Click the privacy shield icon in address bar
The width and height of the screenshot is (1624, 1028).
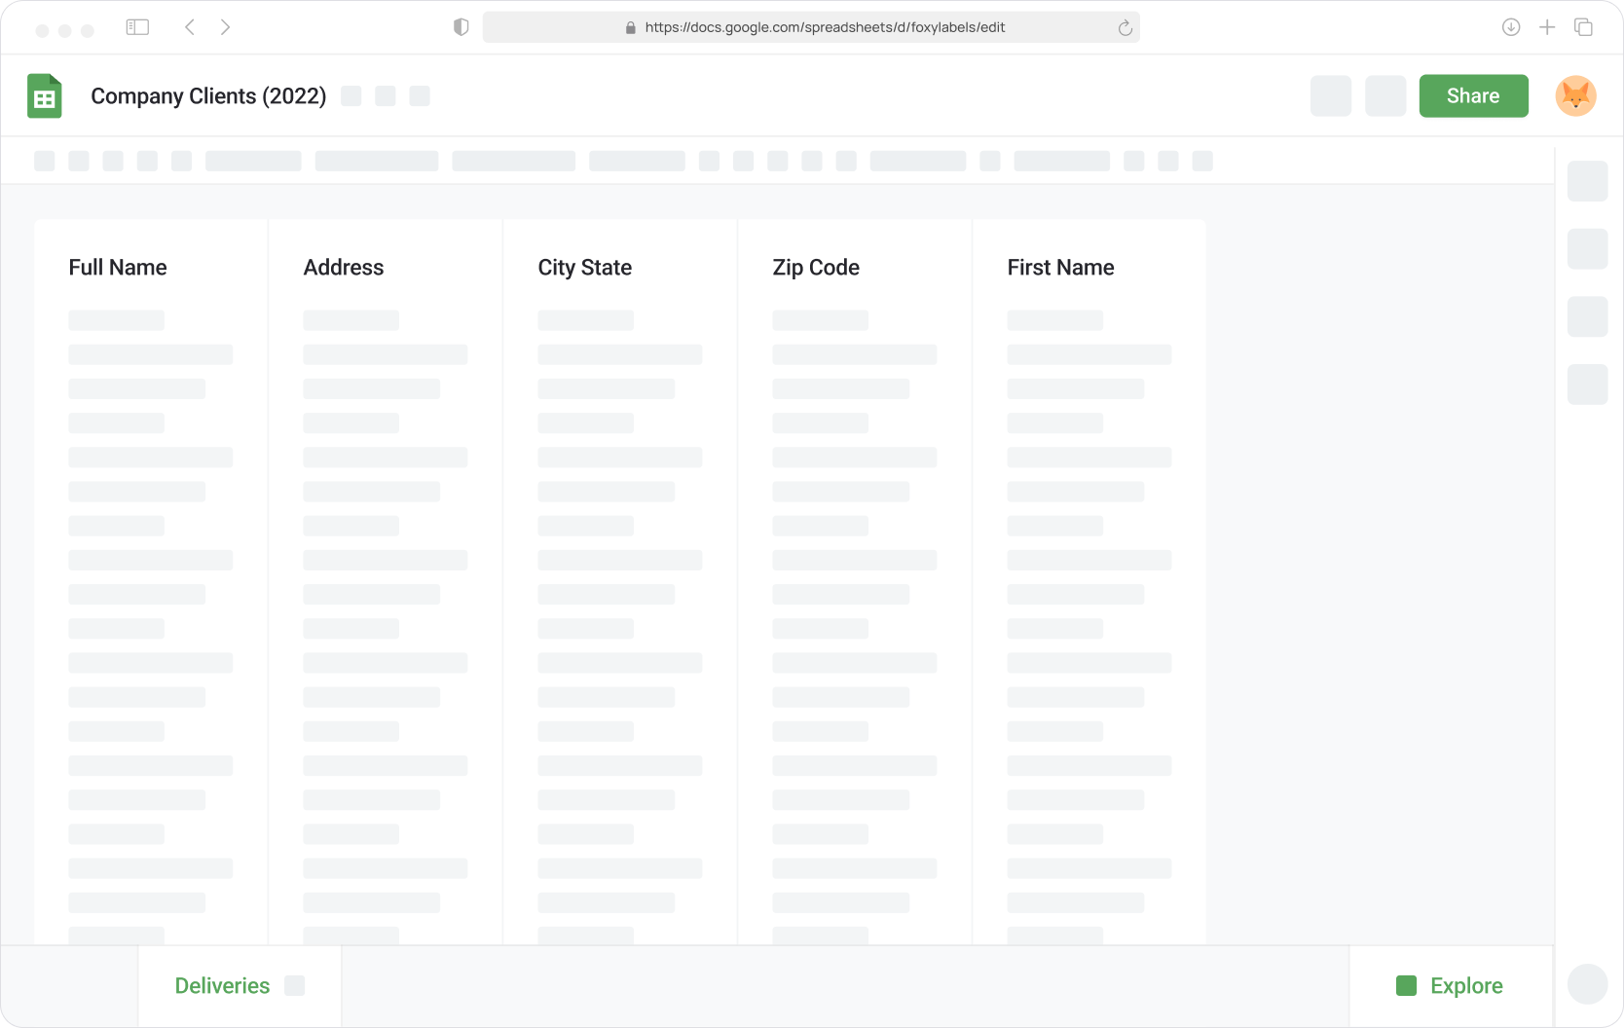[x=460, y=26]
